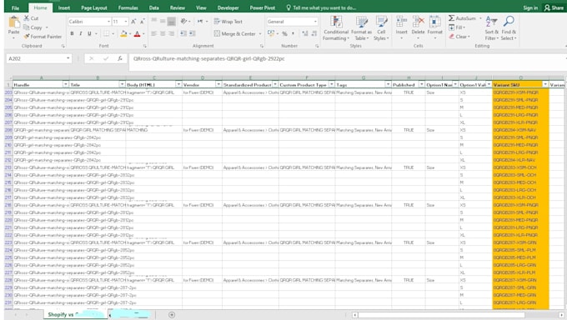Switch to the Insert ribbon tab
Viewport: 567px width, 320px height.
pos(64,7)
